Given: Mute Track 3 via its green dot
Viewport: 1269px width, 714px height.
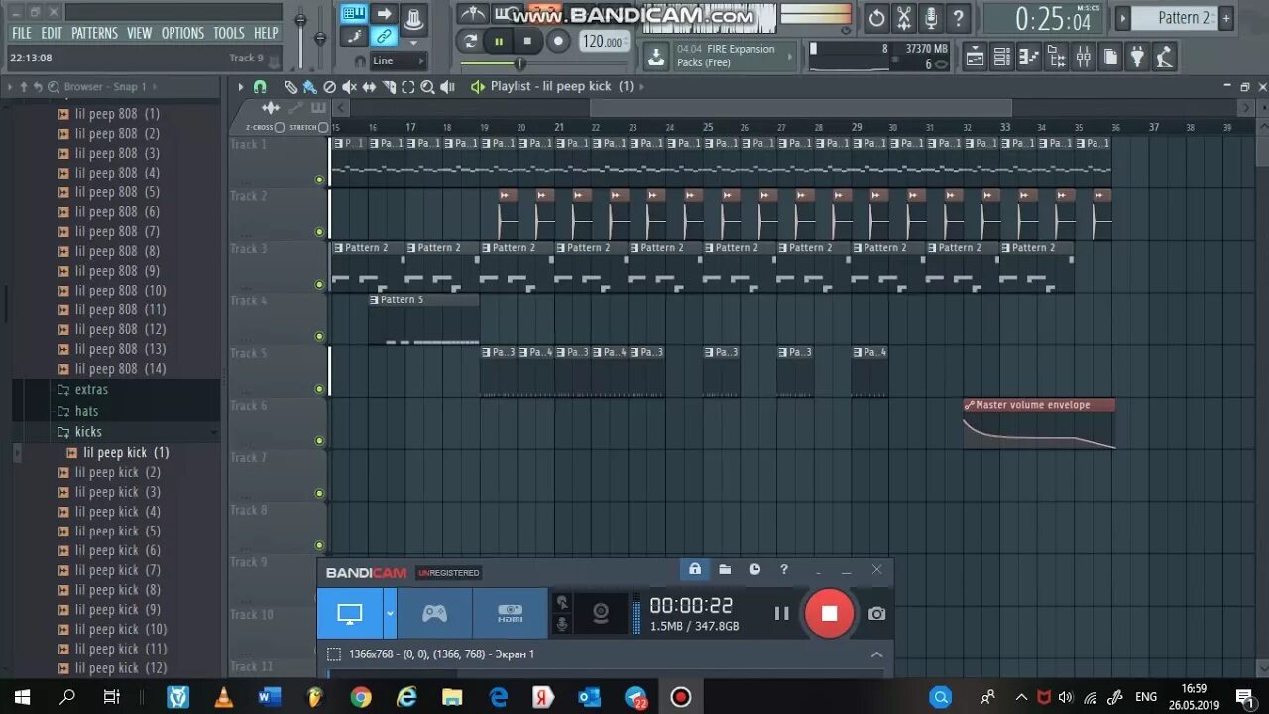Looking at the screenshot, I should 319,285.
